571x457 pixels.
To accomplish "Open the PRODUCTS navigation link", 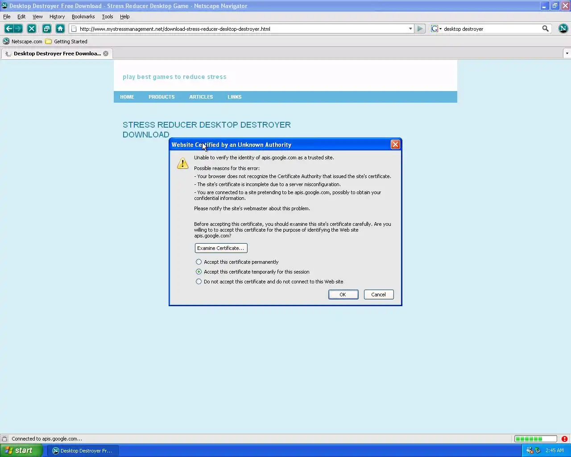I will tap(161, 97).
